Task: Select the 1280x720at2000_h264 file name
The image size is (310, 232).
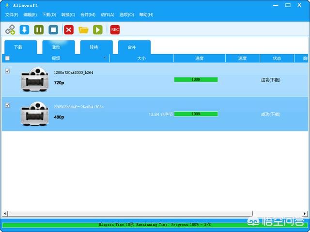Action: 74,72
